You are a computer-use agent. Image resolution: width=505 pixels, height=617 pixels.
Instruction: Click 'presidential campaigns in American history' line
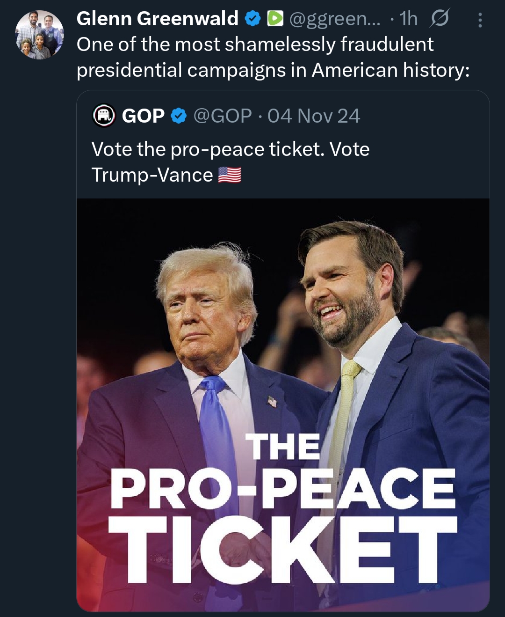273,70
